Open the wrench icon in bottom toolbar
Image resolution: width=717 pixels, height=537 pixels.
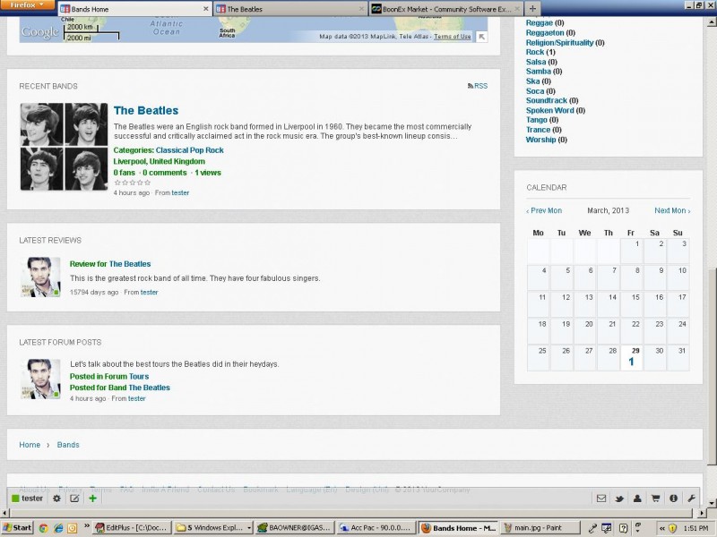tap(691, 499)
